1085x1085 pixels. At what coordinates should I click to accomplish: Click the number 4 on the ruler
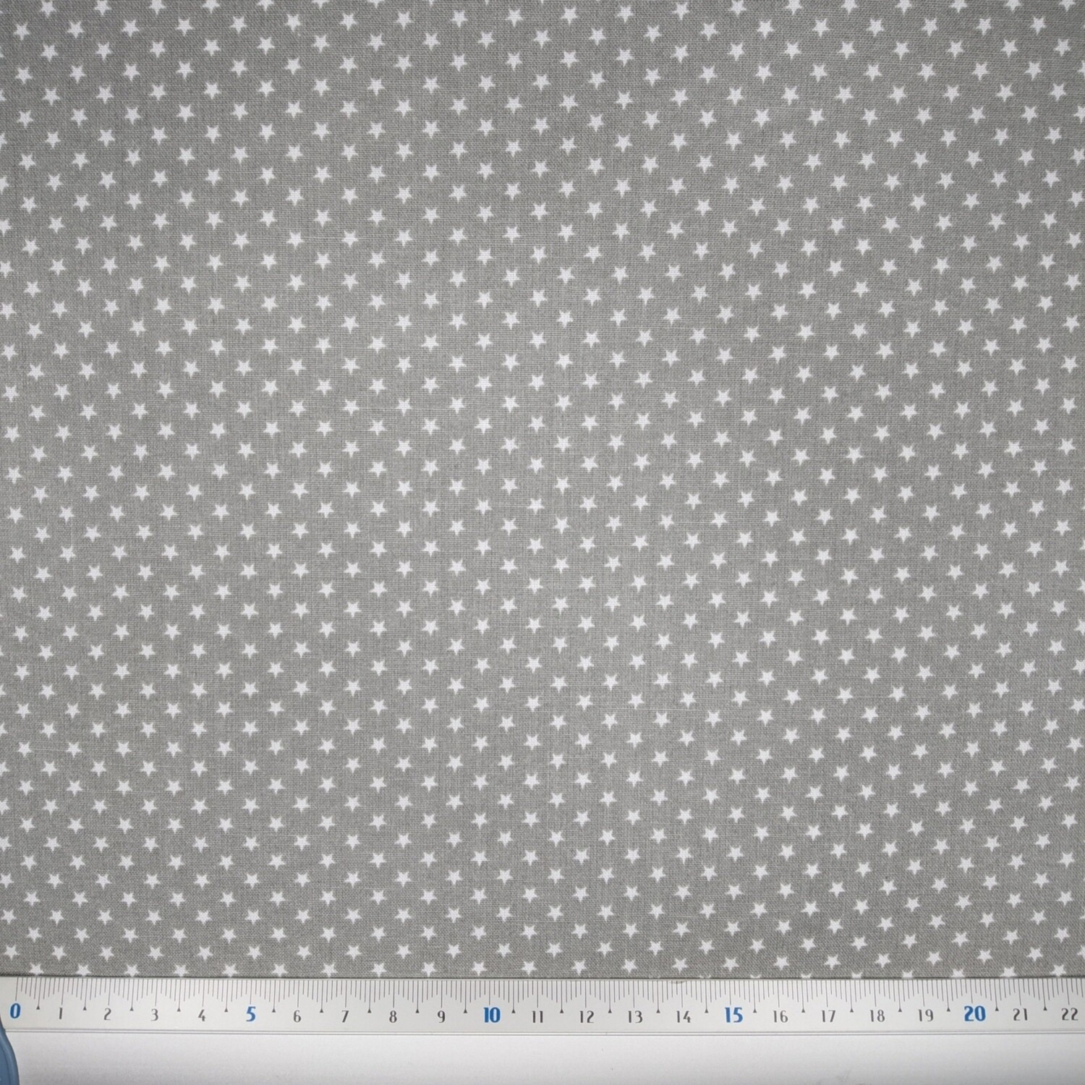point(201,1015)
